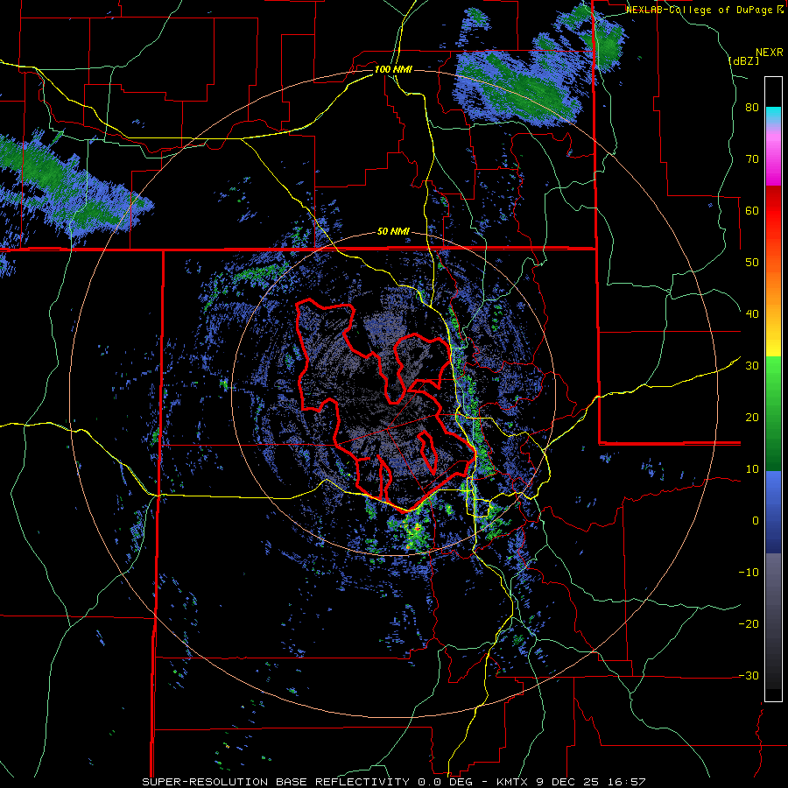788x788 pixels.
Task: Click the NEXR label above the scale
Action: tap(770, 53)
